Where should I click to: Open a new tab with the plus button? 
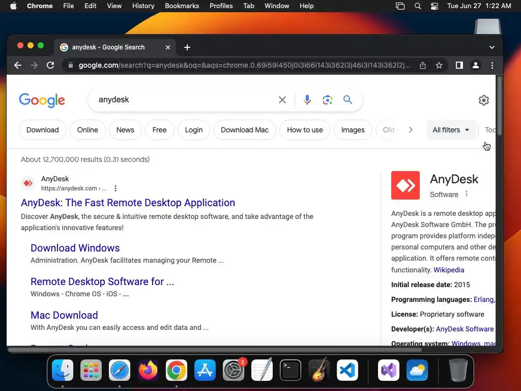187,47
